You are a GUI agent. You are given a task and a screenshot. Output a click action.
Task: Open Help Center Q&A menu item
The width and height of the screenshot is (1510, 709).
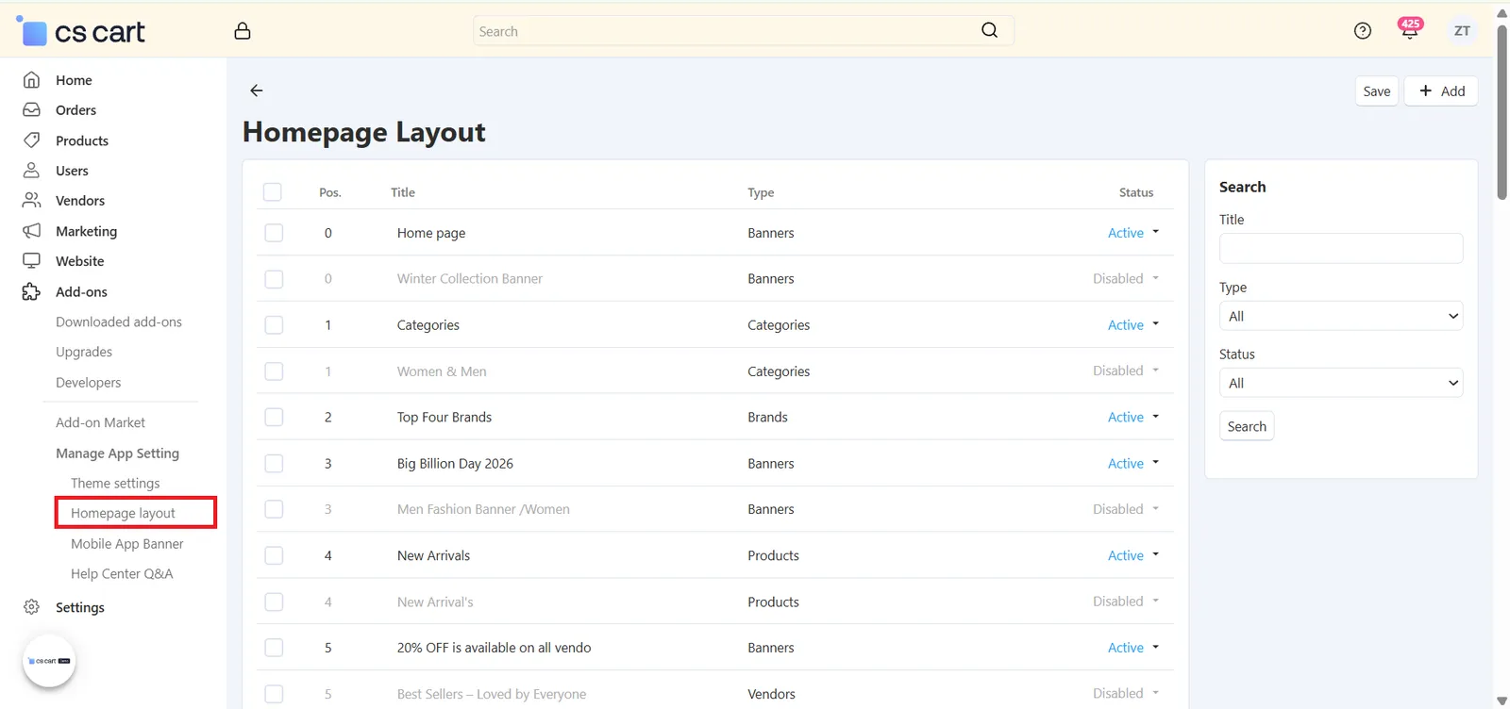point(122,573)
